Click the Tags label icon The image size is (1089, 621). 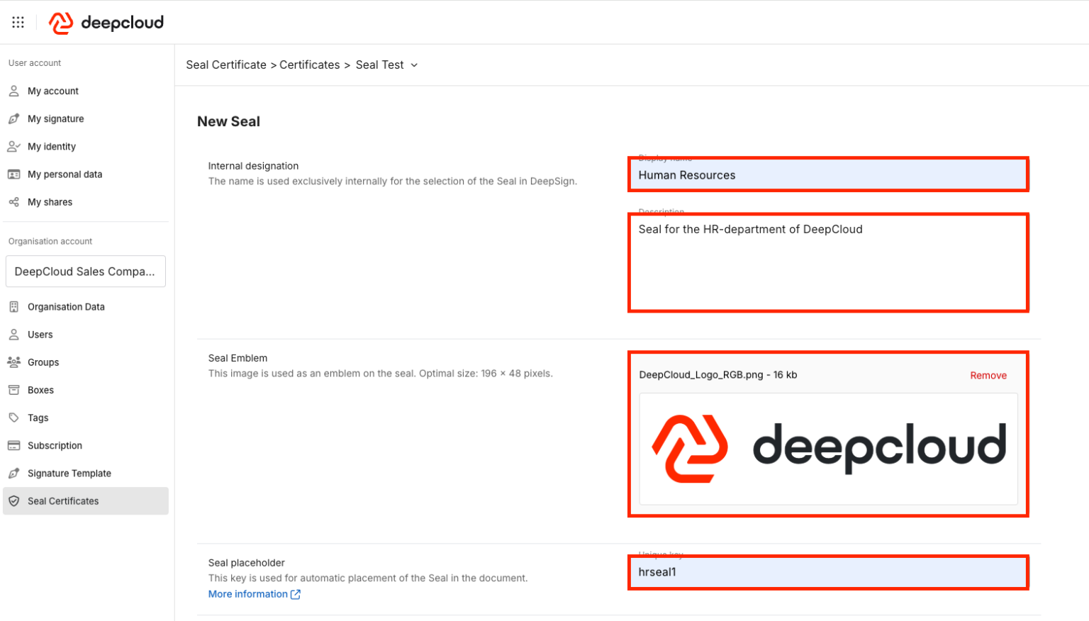tap(14, 418)
